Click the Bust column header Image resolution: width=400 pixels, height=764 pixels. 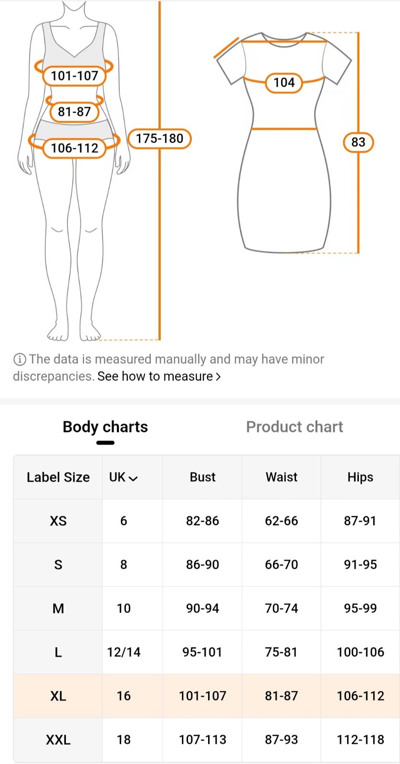202,477
